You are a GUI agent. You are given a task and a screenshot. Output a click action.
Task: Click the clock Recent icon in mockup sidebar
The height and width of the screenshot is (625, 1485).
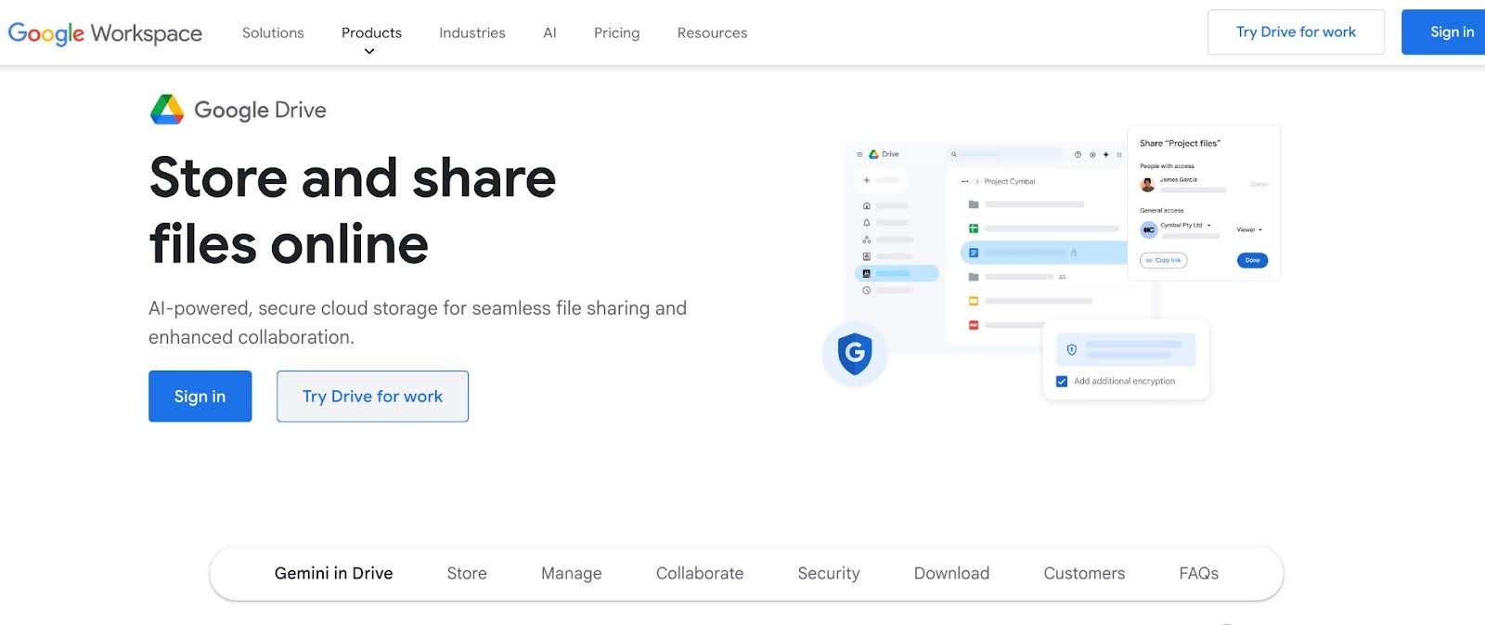coord(867,291)
